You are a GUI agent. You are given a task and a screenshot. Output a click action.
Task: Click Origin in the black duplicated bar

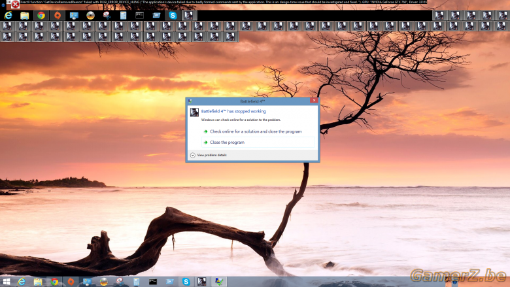pyautogui.click(x=58, y=15)
